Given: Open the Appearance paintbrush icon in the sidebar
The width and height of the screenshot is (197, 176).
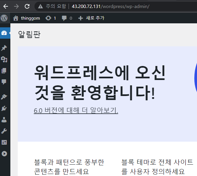Looking at the screenshot, I should (x=4, y=97).
